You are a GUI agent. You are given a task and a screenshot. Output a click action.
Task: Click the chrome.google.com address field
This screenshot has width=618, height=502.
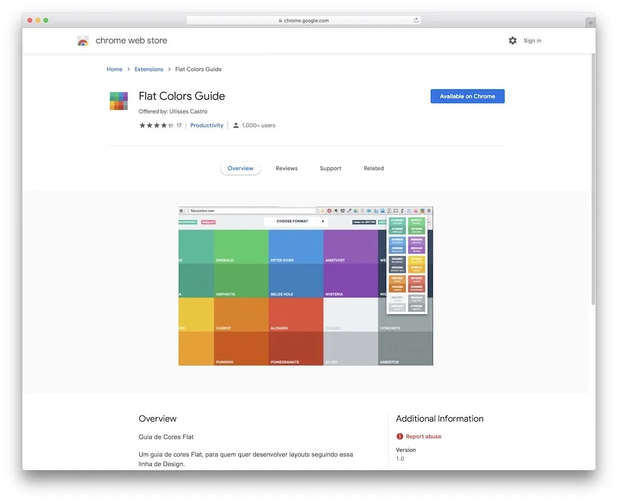(x=303, y=20)
